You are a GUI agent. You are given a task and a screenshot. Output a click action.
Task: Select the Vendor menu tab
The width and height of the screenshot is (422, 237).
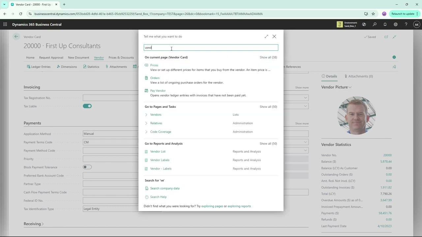[x=99, y=58]
